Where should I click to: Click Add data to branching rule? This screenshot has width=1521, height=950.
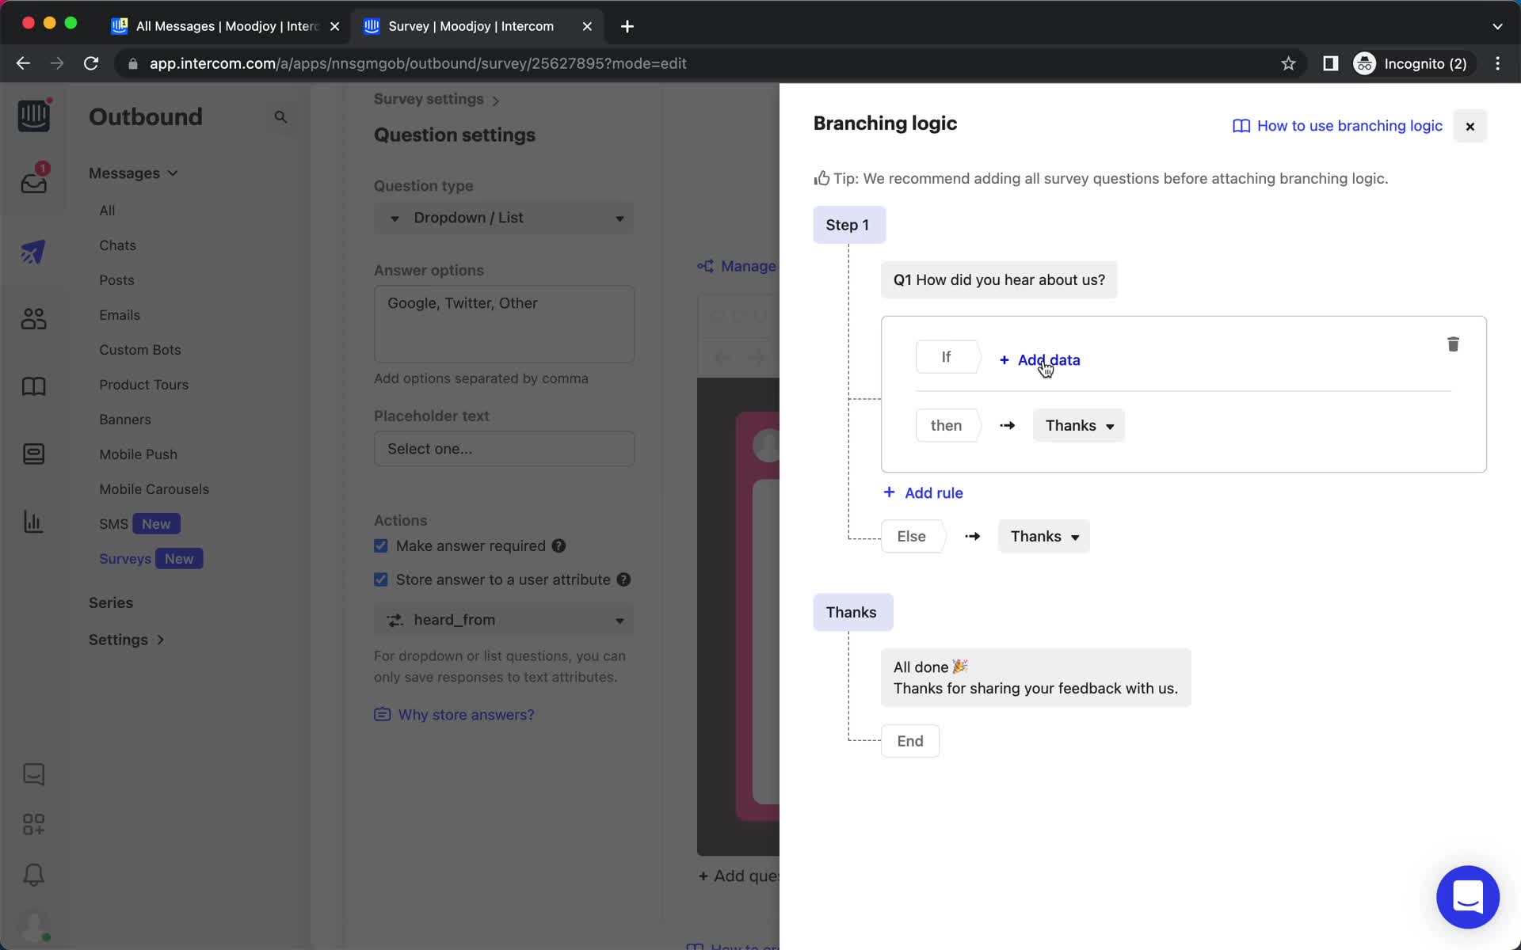pyautogui.click(x=1038, y=359)
